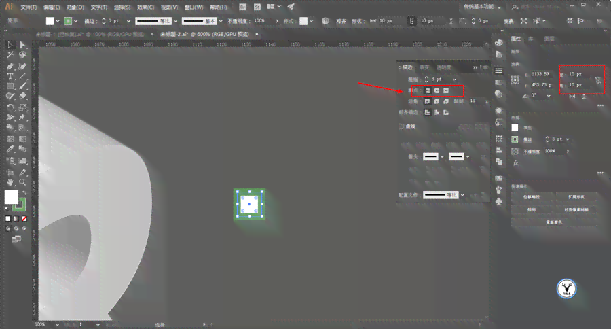
Task: Select the Rectangle tool
Action: click(10, 86)
